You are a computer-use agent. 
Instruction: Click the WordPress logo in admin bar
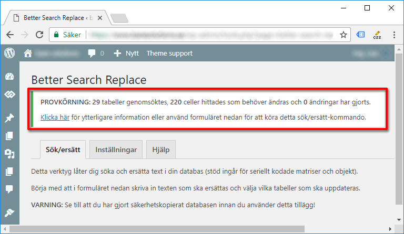point(9,53)
